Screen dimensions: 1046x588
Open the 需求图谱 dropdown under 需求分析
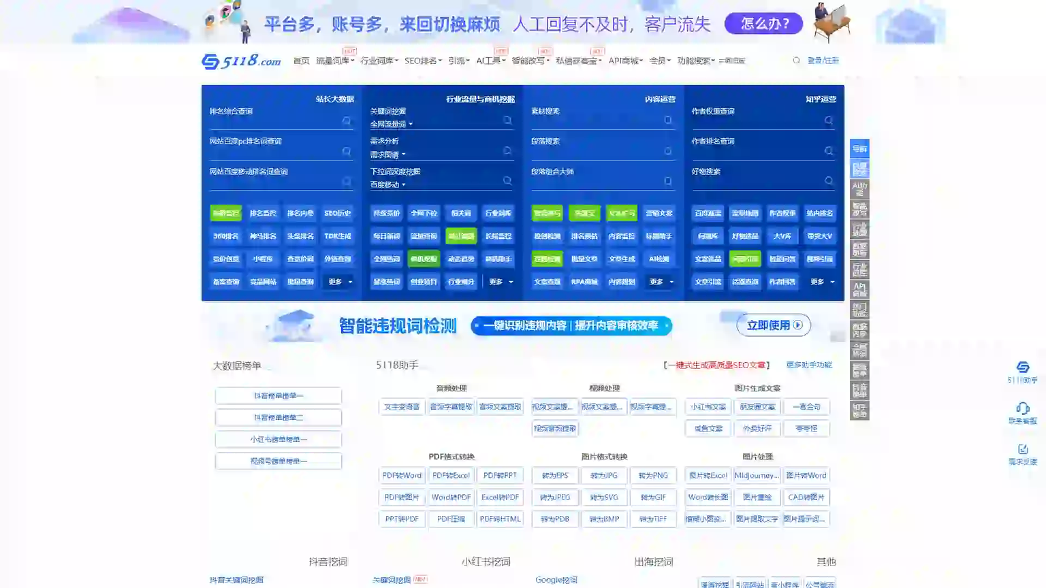click(387, 154)
